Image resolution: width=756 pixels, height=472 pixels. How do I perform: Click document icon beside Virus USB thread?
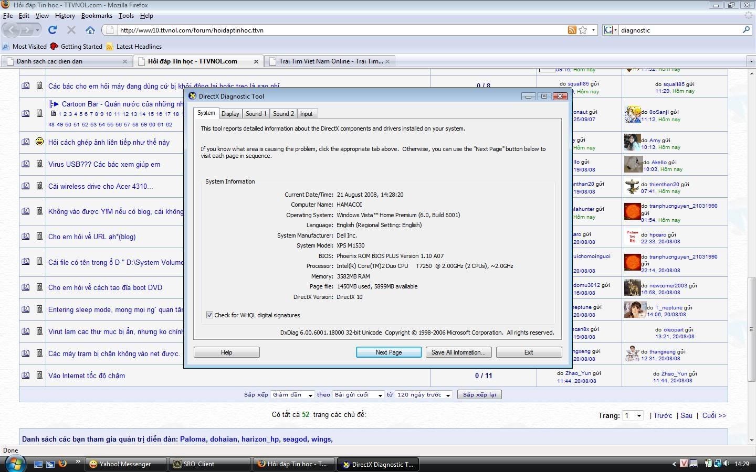pos(39,164)
